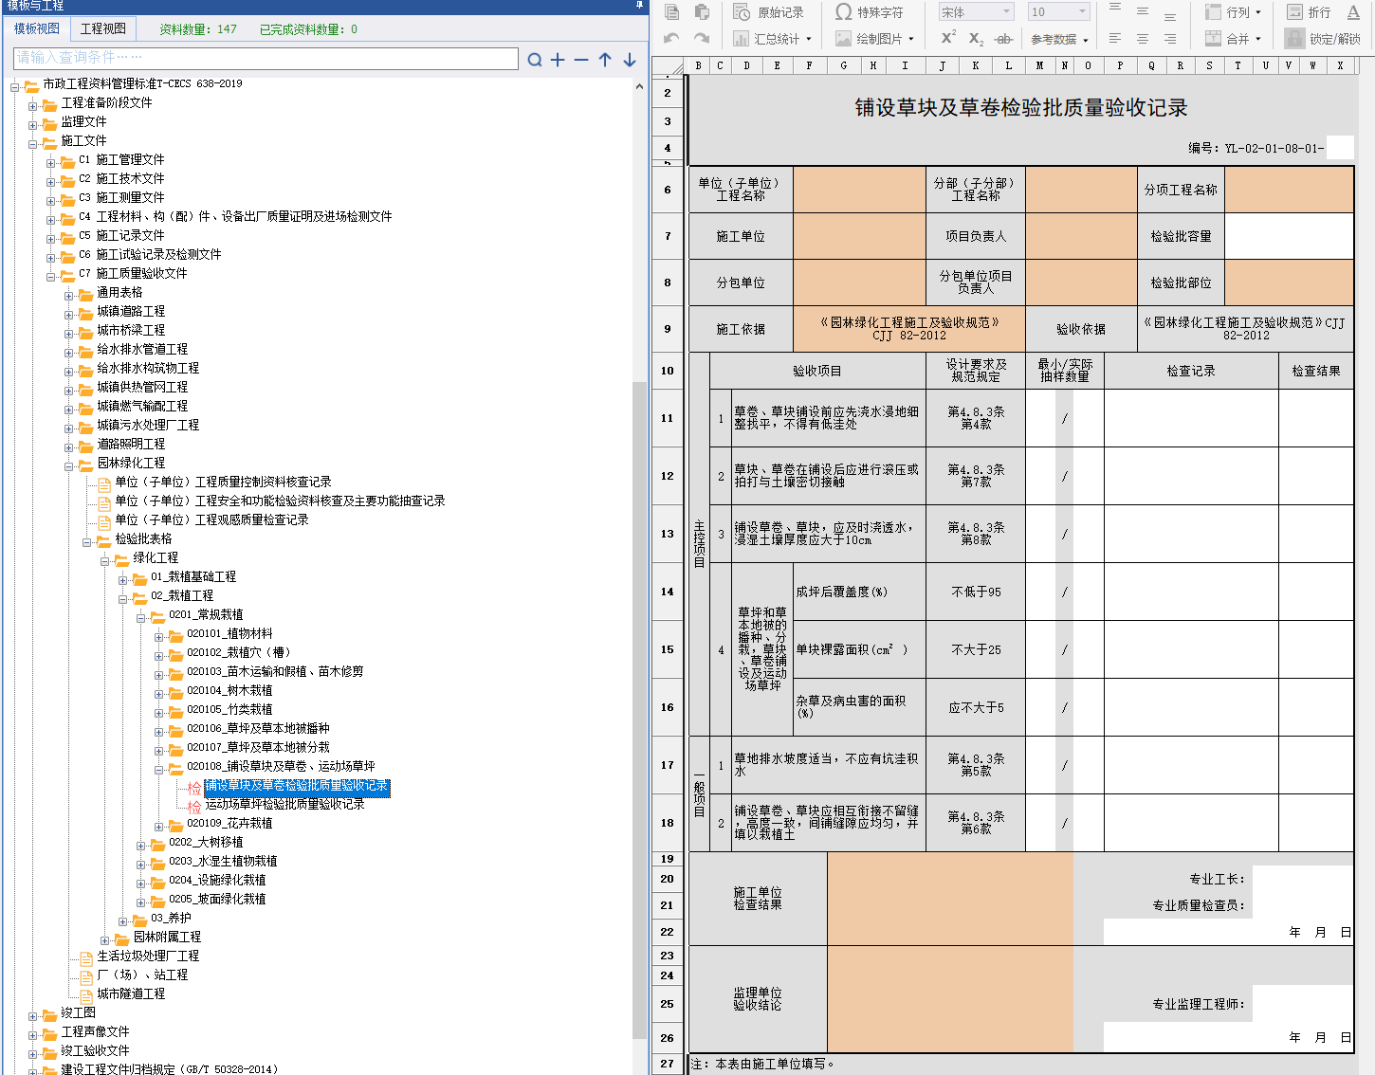
Task: Click the search query input field
Action: (x=266, y=58)
